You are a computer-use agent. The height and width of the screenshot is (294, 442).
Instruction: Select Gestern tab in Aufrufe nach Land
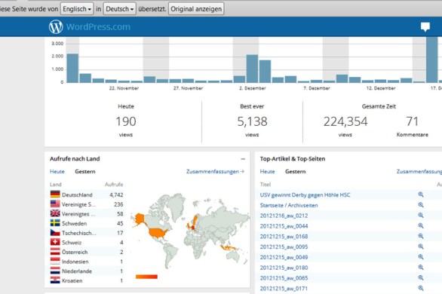[x=84, y=172]
